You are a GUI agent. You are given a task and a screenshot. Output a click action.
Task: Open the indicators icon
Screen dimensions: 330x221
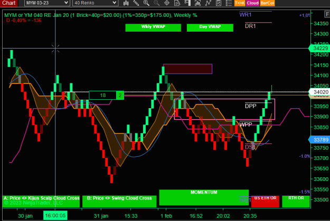click(208, 3)
